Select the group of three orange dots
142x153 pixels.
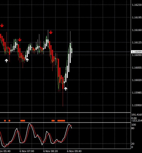tap(23, 120)
